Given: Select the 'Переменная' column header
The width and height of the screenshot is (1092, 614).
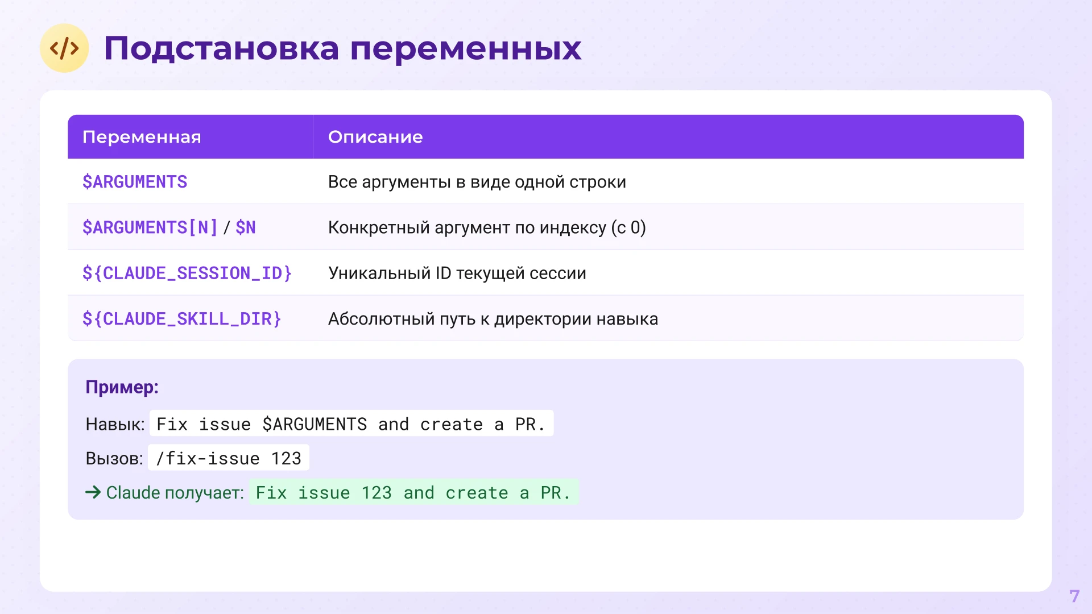Looking at the screenshot, I should (x=142, y=136).
